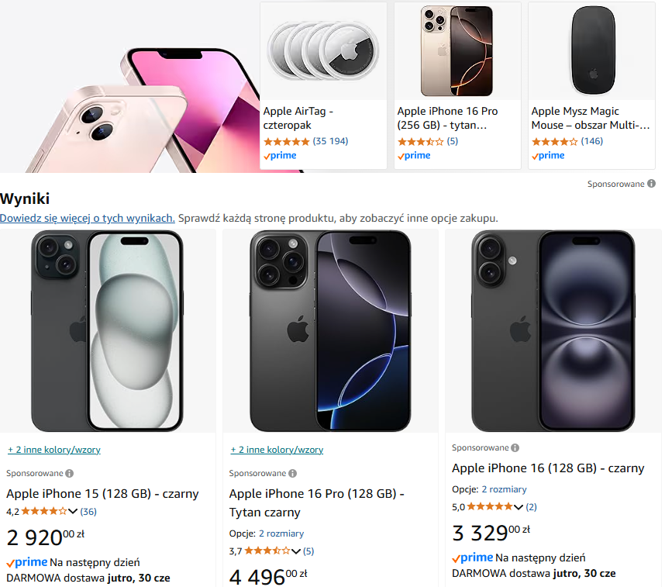Expand iPhone 15 rating breakdown chevron
Image resolution: width=665 pixels, height=587 pixels.
[x=73, y=512]
